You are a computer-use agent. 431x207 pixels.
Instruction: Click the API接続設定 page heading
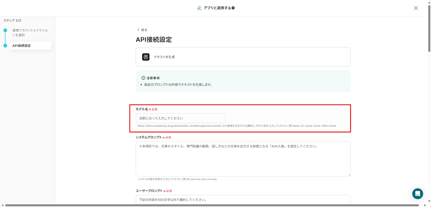(154, 40)
